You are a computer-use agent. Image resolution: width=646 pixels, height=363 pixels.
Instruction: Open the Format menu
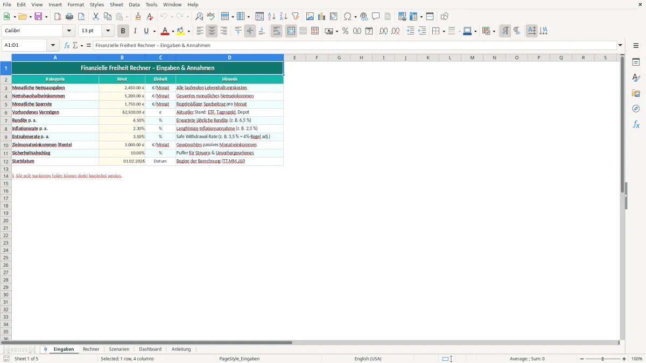coord(76,4)
